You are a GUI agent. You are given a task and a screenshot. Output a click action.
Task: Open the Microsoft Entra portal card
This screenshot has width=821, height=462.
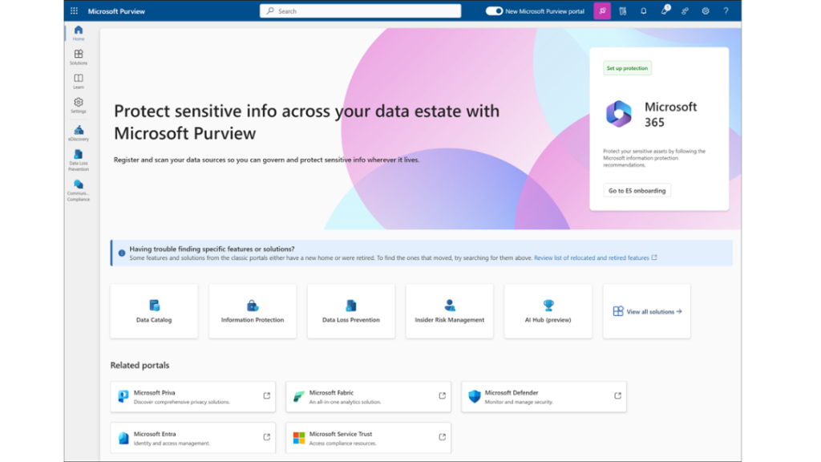tap(192, 438)
